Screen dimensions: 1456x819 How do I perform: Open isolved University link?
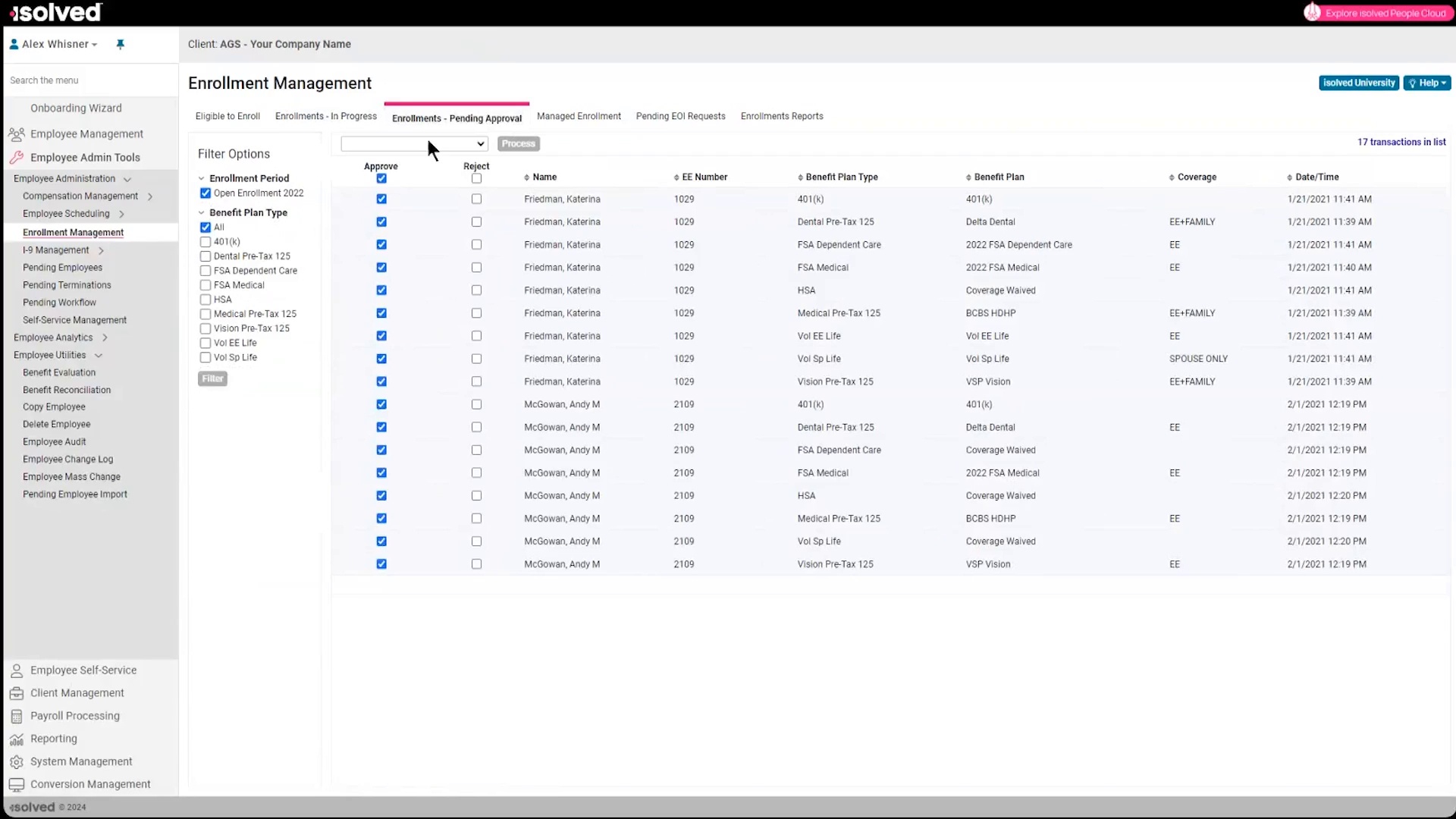click(x=1358, y=83)
